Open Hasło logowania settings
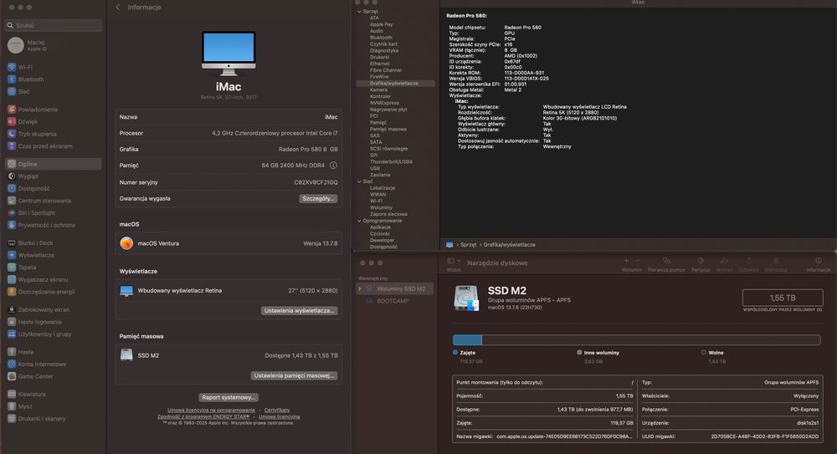This screenshot has height=454, width=837. coord(39,322)
